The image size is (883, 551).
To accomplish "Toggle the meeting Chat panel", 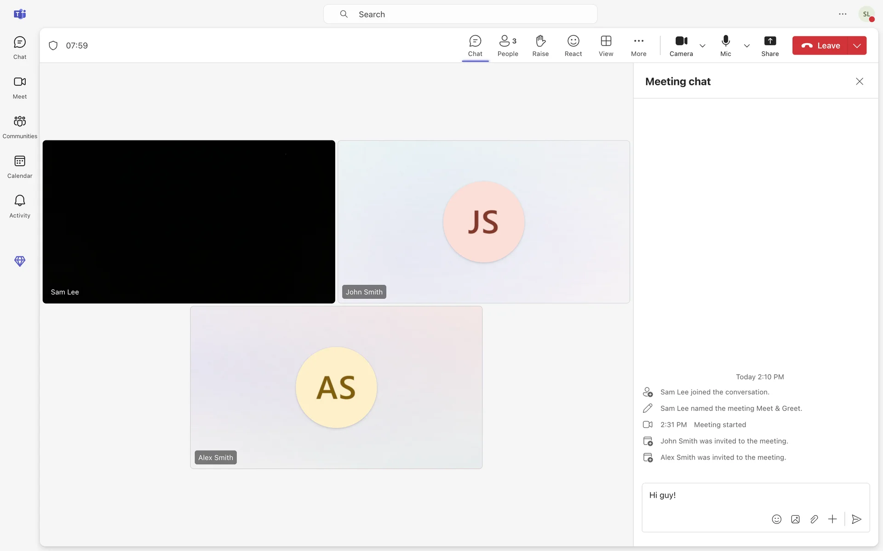I will click(x=475, y=45).
